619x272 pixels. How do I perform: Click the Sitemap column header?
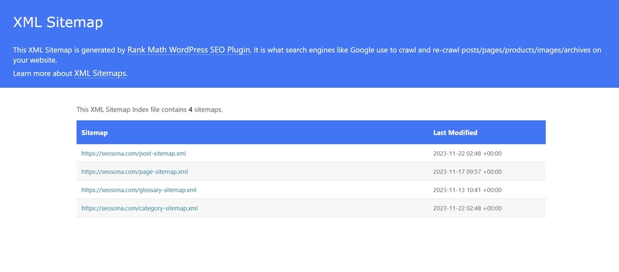[x=94, y=133]
